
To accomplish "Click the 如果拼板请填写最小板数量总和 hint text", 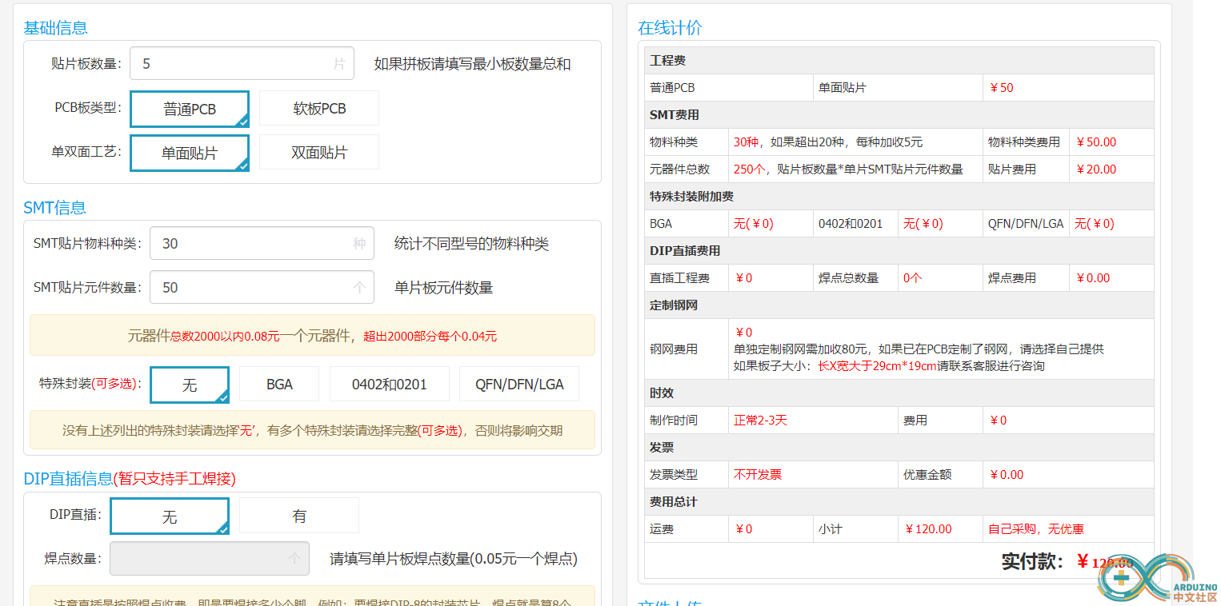I will [472, 64].
